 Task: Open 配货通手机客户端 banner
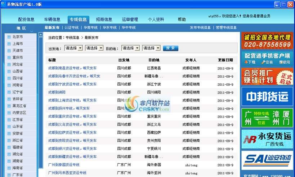267,59
